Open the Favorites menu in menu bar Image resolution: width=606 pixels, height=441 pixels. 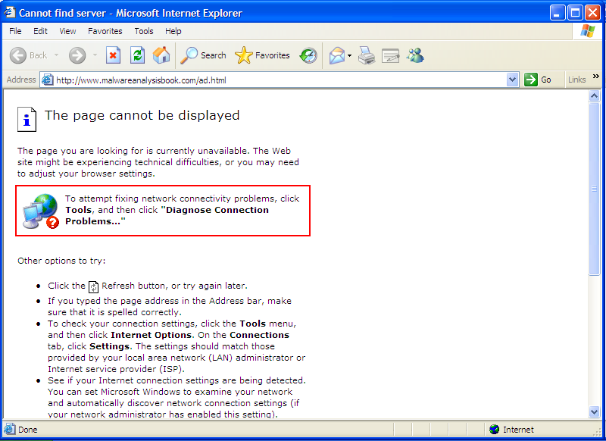coord(105,31)
